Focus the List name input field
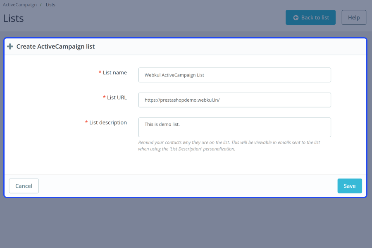Viewport: 372px width, 248px height. coord(235,75)
